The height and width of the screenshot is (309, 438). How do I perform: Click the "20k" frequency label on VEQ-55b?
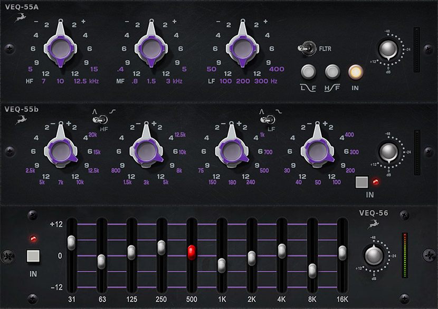(x=93, y=135)
